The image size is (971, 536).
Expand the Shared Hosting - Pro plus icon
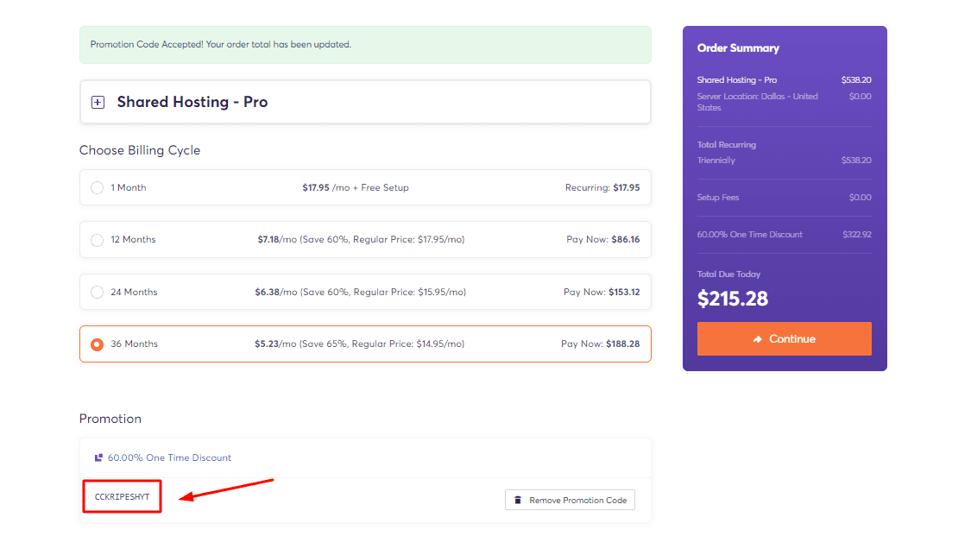coord(98,102)
